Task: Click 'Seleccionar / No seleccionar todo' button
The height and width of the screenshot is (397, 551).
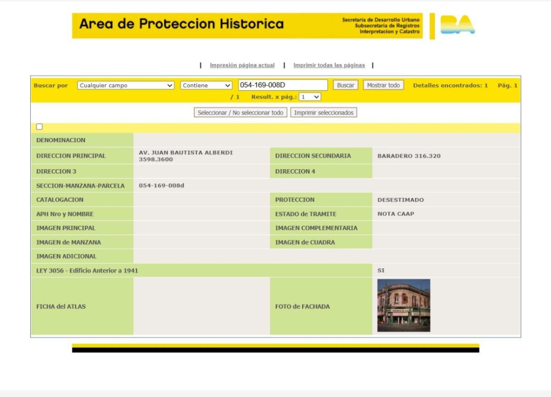Action: (x=241, y=113)
